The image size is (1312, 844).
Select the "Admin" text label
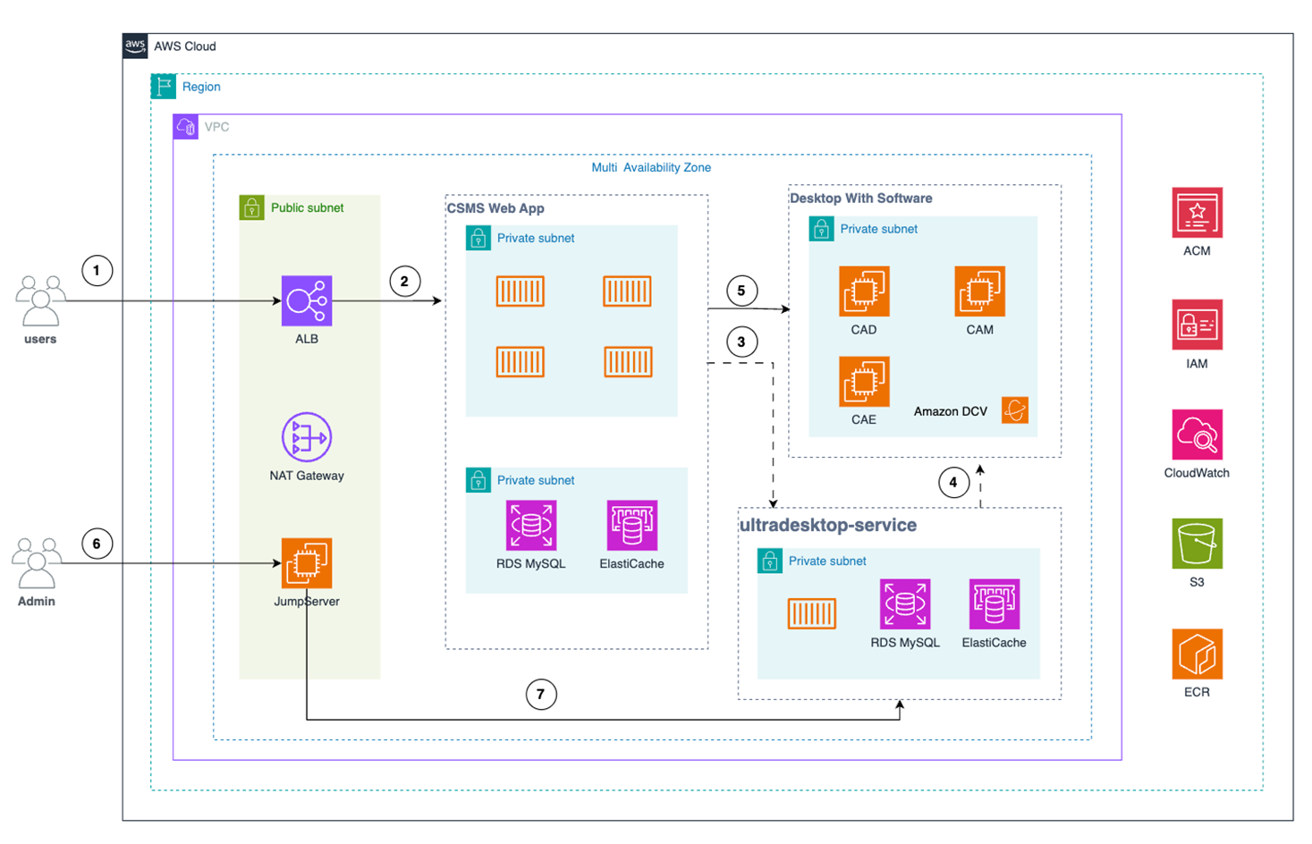pos(37,601)
